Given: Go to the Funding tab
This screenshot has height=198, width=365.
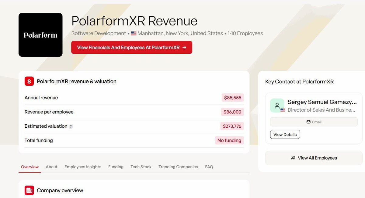Looking at the screenshot, I should pyautogui.click(x=116, y=167).
